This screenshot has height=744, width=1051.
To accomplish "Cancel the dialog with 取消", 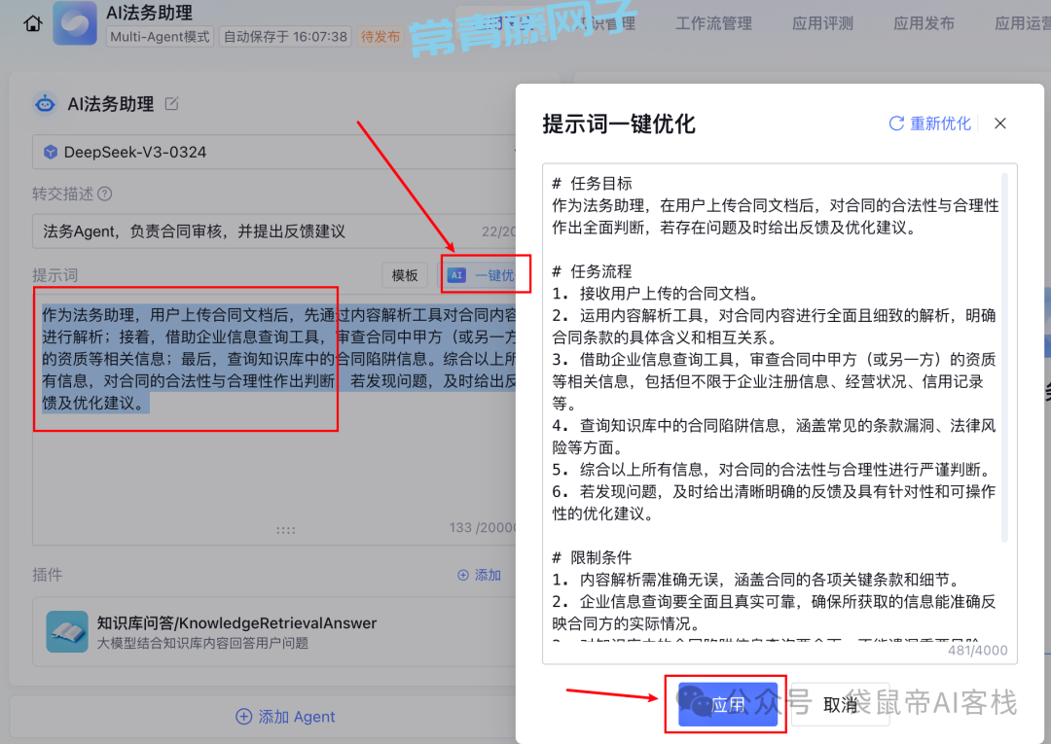I will (840, 704).
